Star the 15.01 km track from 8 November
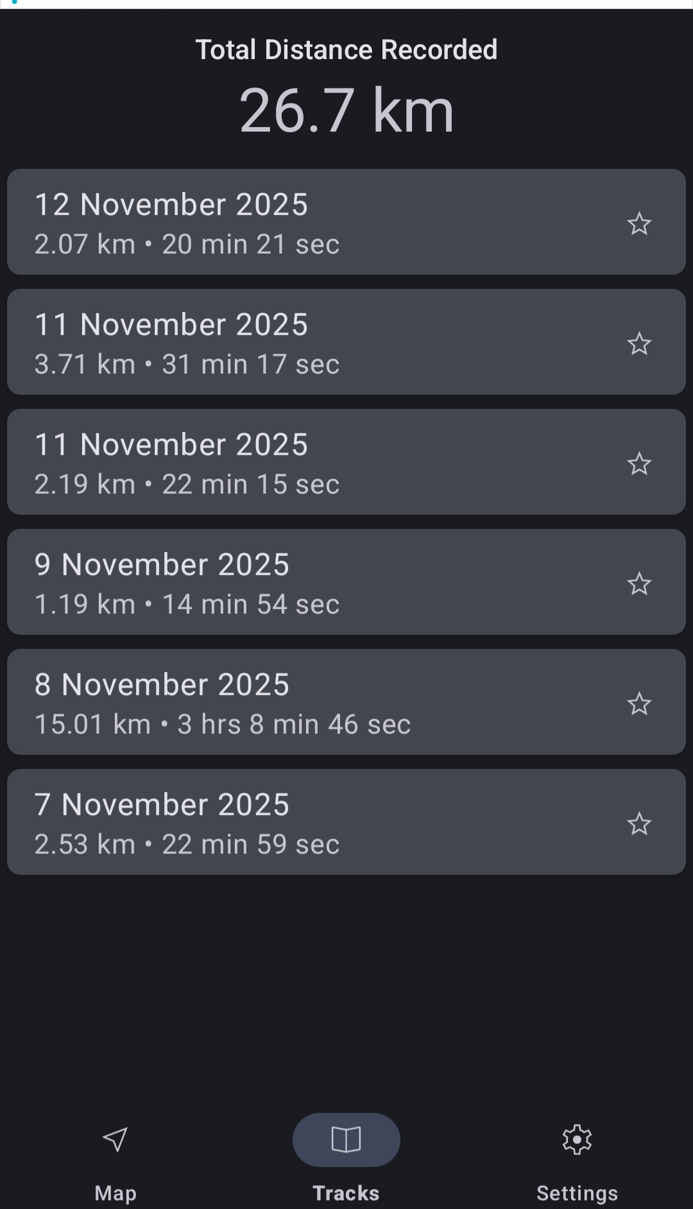 click(x=639, y=704)
